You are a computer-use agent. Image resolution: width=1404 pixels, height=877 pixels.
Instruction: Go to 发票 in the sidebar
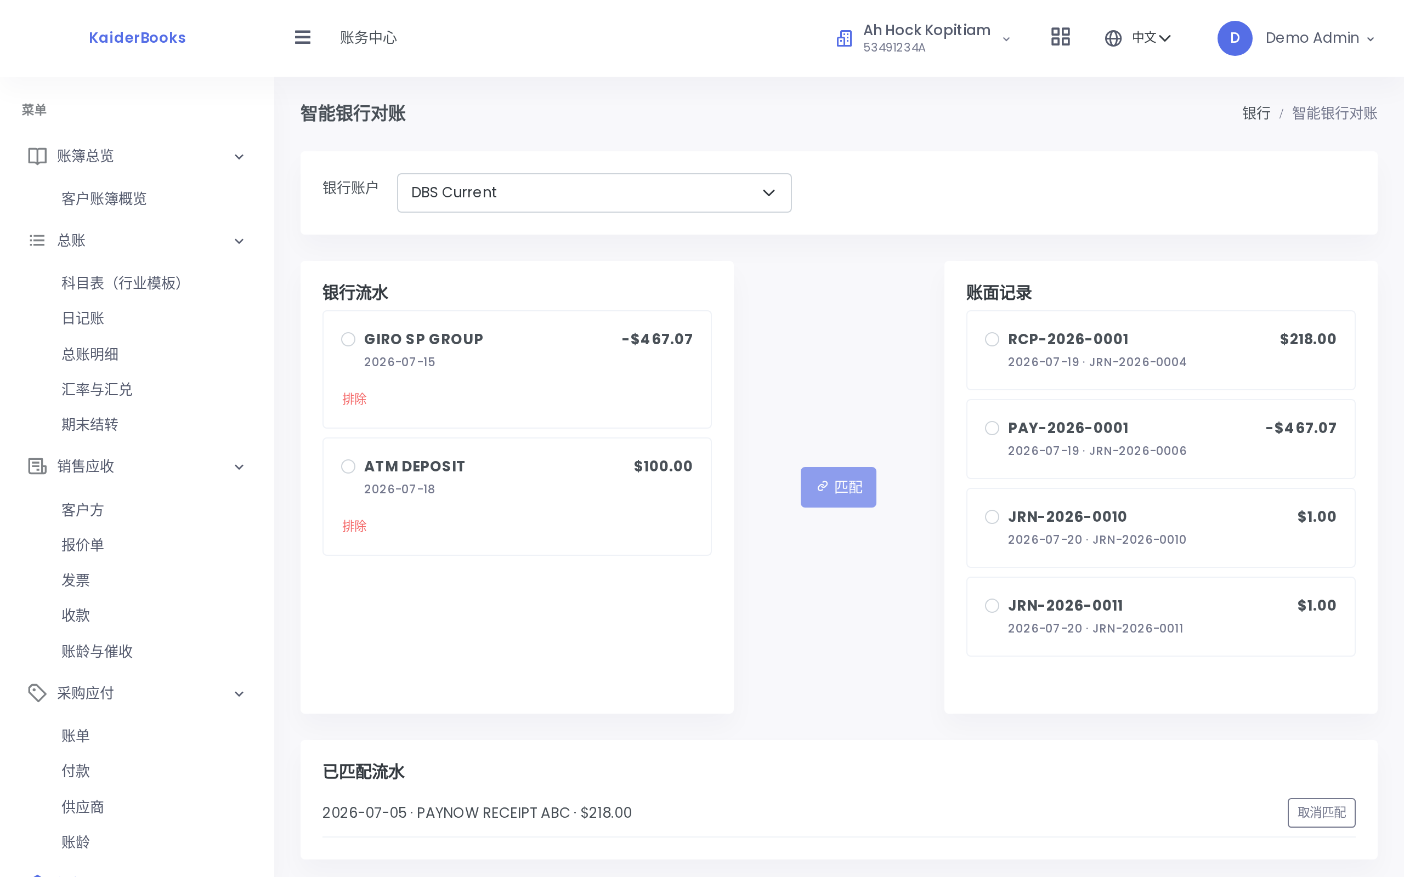click(76, 580)
